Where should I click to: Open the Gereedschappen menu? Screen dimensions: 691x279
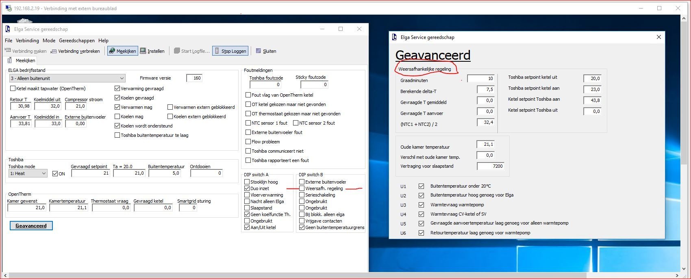pos(77,41)
